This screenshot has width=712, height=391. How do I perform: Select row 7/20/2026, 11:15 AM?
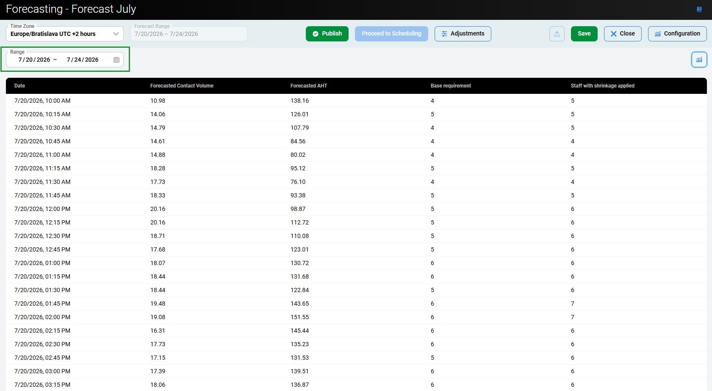point(356,169)
